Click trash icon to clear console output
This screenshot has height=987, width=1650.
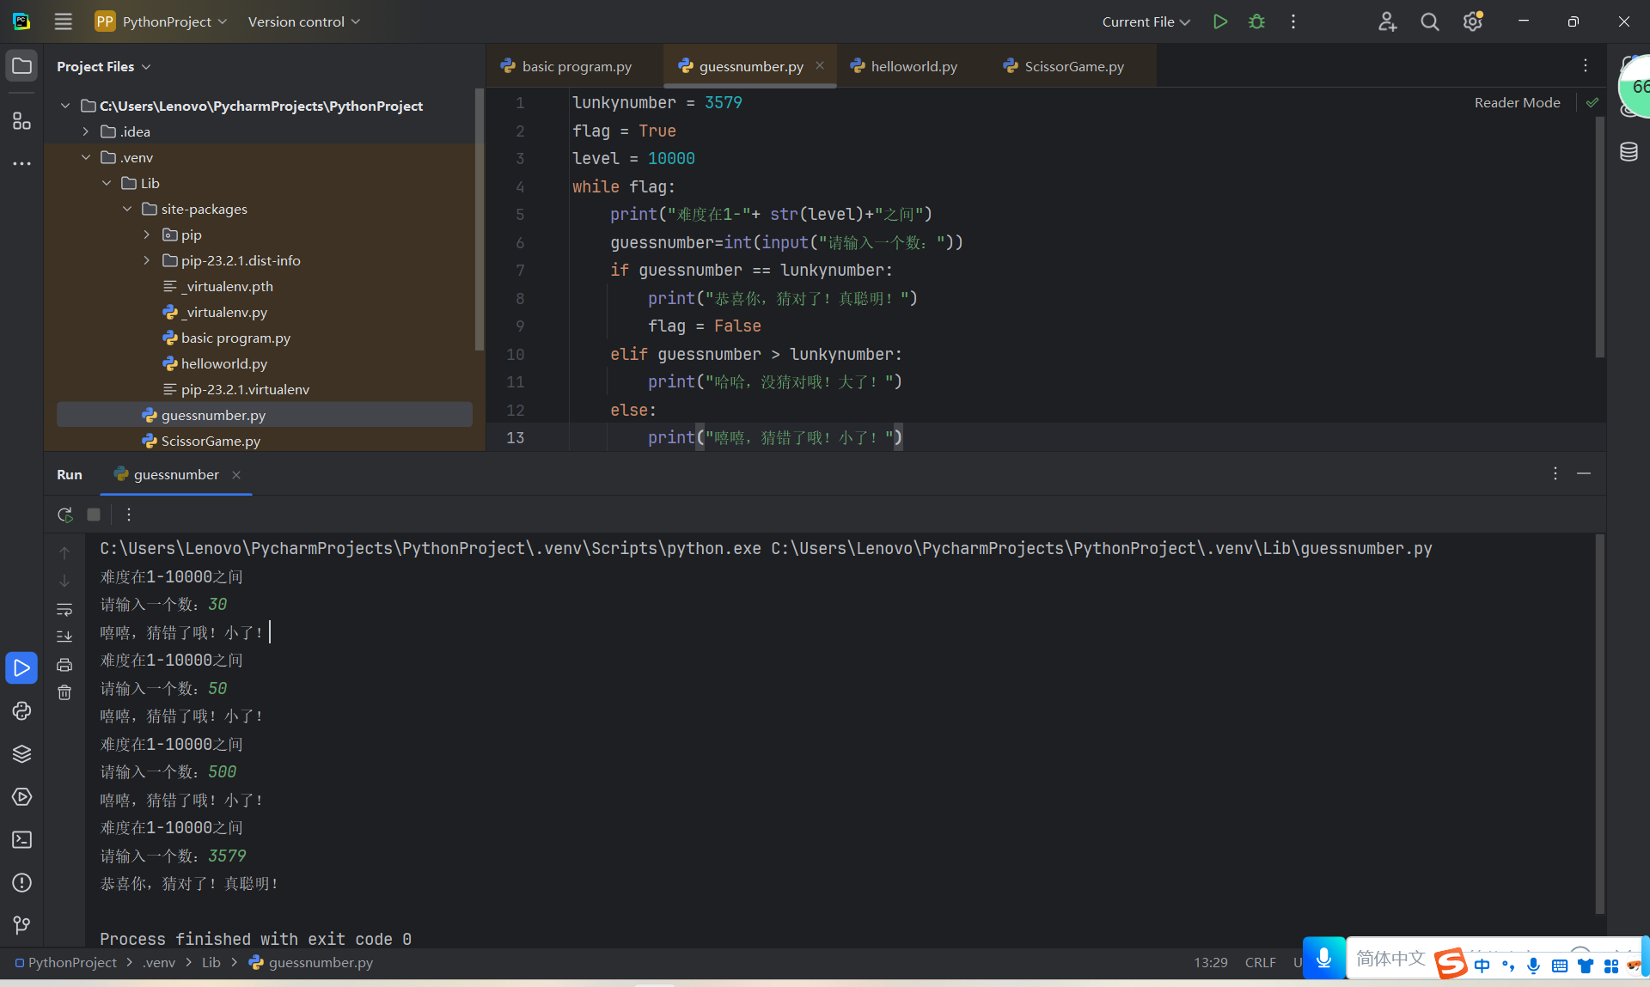click(64, 692)
